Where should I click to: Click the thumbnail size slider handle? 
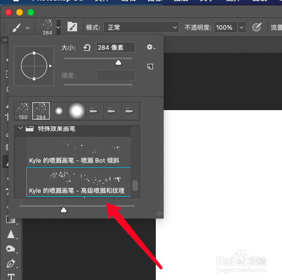pyautogui.click(x=64, y=210)
